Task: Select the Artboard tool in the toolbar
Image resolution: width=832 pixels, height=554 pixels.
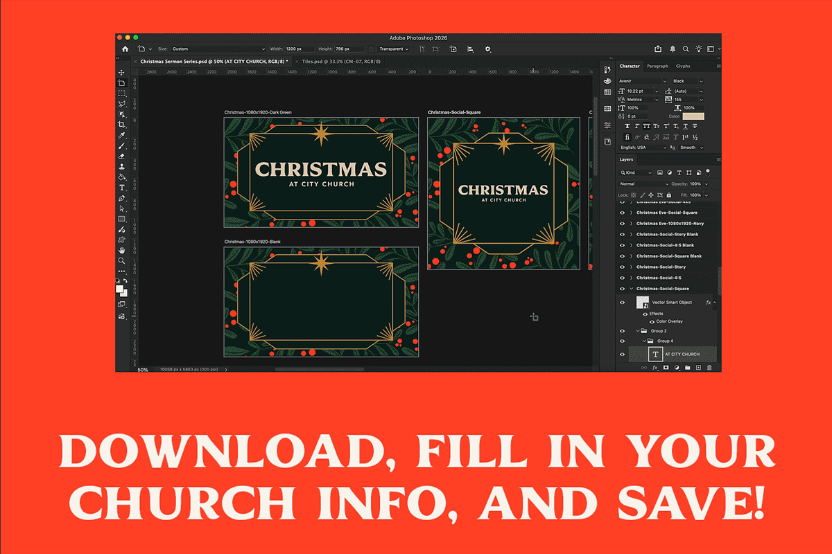Action: [122, 83]
